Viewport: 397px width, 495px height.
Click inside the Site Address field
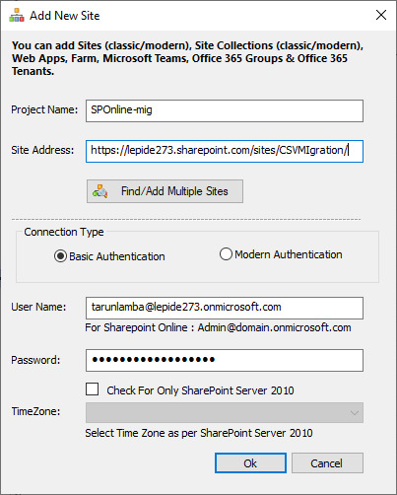225,151
